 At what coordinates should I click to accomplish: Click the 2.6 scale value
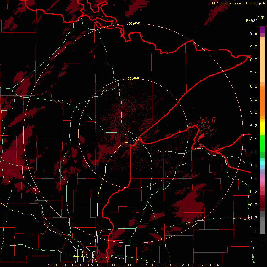click(254, 152)
